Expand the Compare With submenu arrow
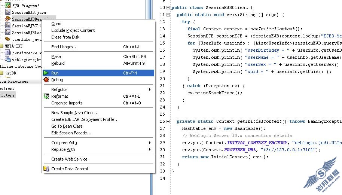Viewport: 342px width, 195px height. point(150,143)
